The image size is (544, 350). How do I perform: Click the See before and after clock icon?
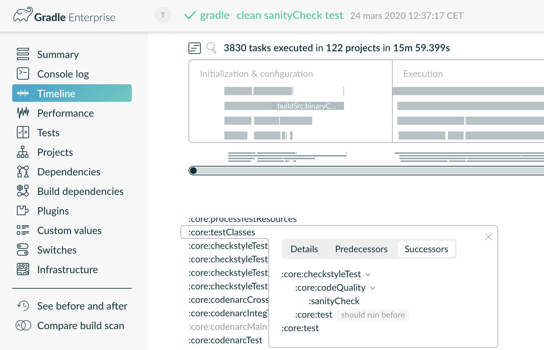point(23,305)
